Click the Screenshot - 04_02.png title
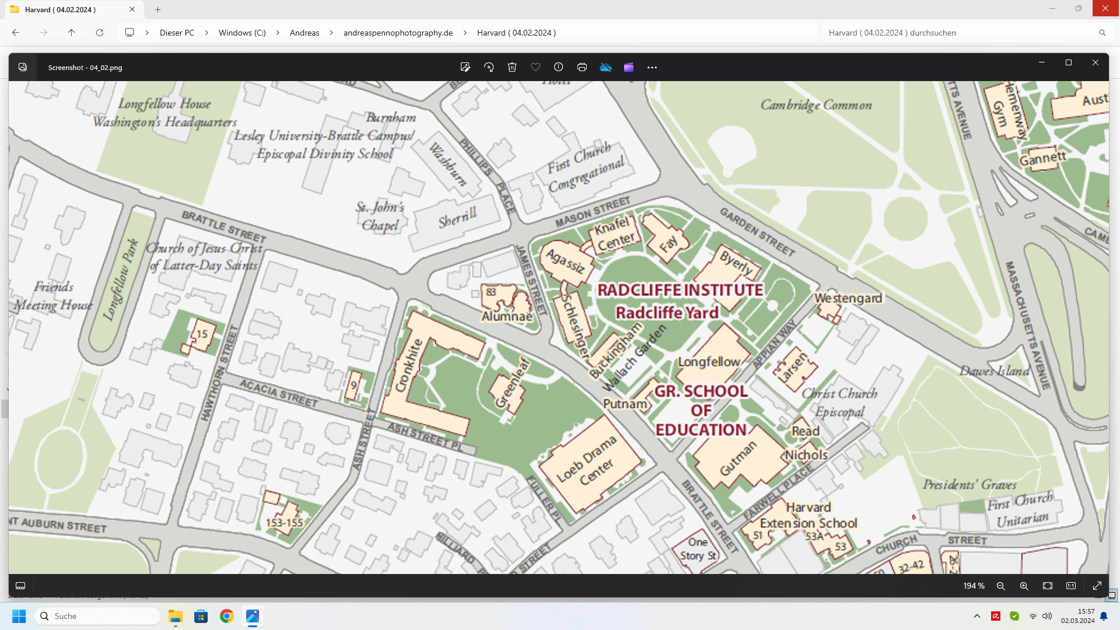The height and width of the screenshot is (630, 1120). 85,68
